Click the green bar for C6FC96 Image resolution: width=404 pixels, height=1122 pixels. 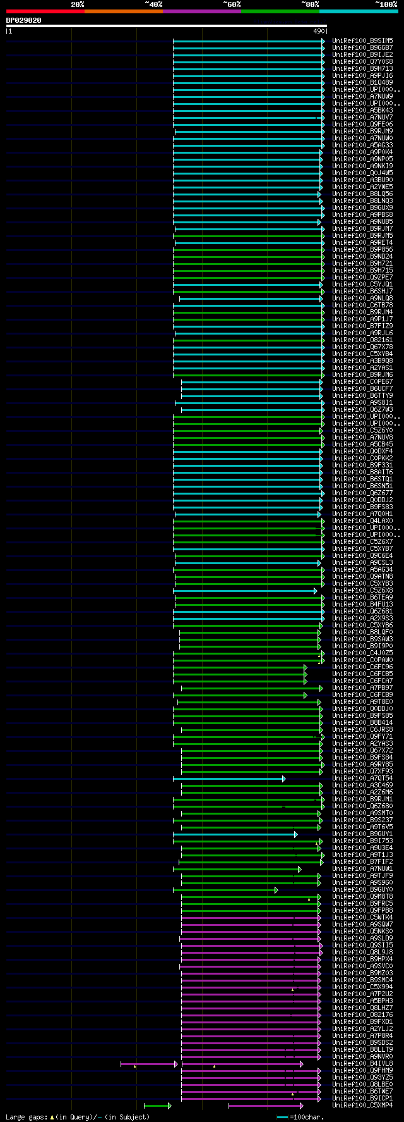[x=240, y=667]
